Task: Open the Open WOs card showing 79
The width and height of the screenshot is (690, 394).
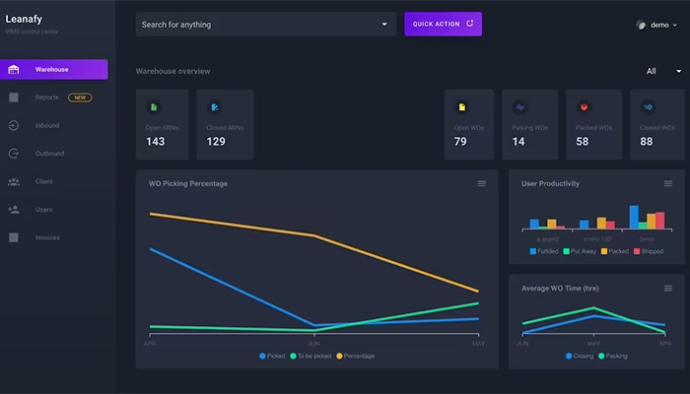Action: tap(469, 124)
